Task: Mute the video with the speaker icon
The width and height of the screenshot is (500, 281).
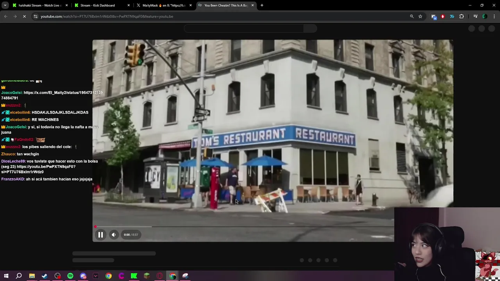Action: (114, 235)
